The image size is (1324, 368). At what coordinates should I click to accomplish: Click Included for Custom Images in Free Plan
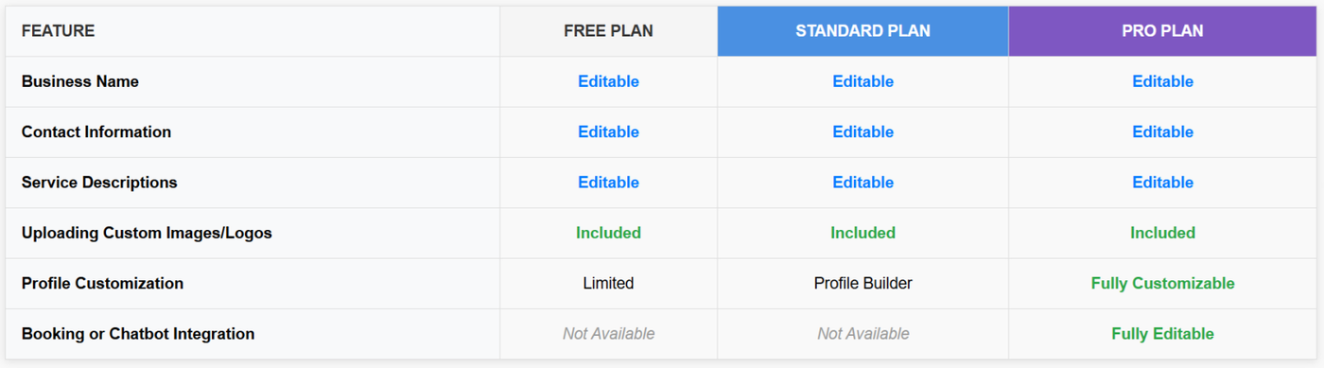(608, 233)
